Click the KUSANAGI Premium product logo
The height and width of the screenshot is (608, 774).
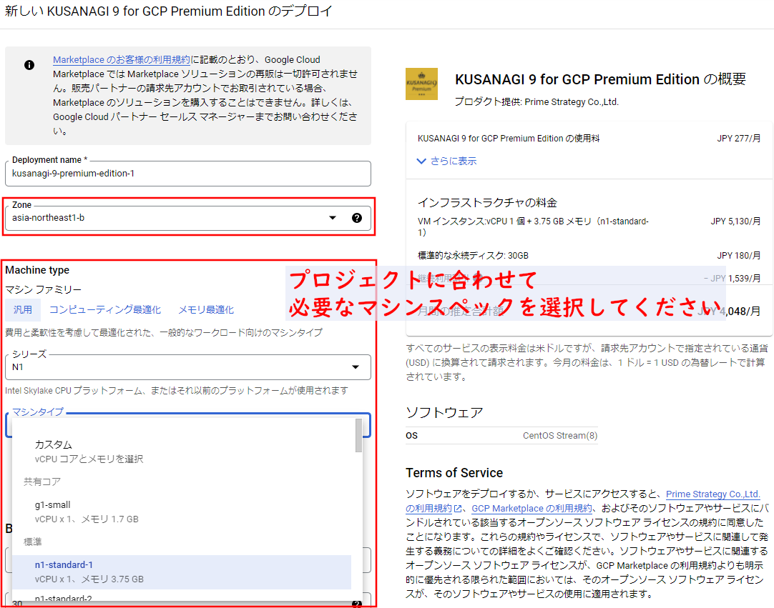coord(421,84)
